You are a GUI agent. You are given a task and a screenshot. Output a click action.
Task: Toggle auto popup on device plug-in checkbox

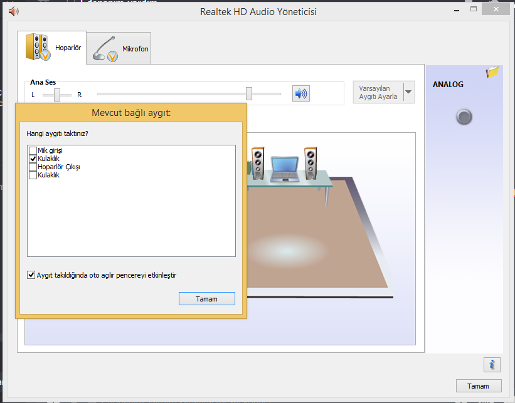[31, 275]
